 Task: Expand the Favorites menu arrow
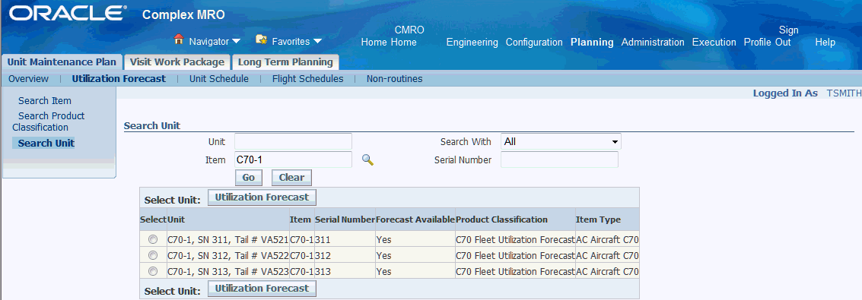318,41
